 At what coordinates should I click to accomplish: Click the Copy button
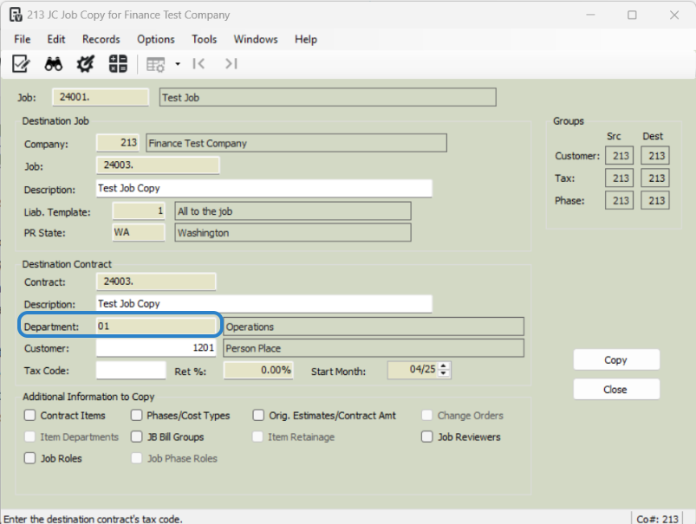pos(616,359)
